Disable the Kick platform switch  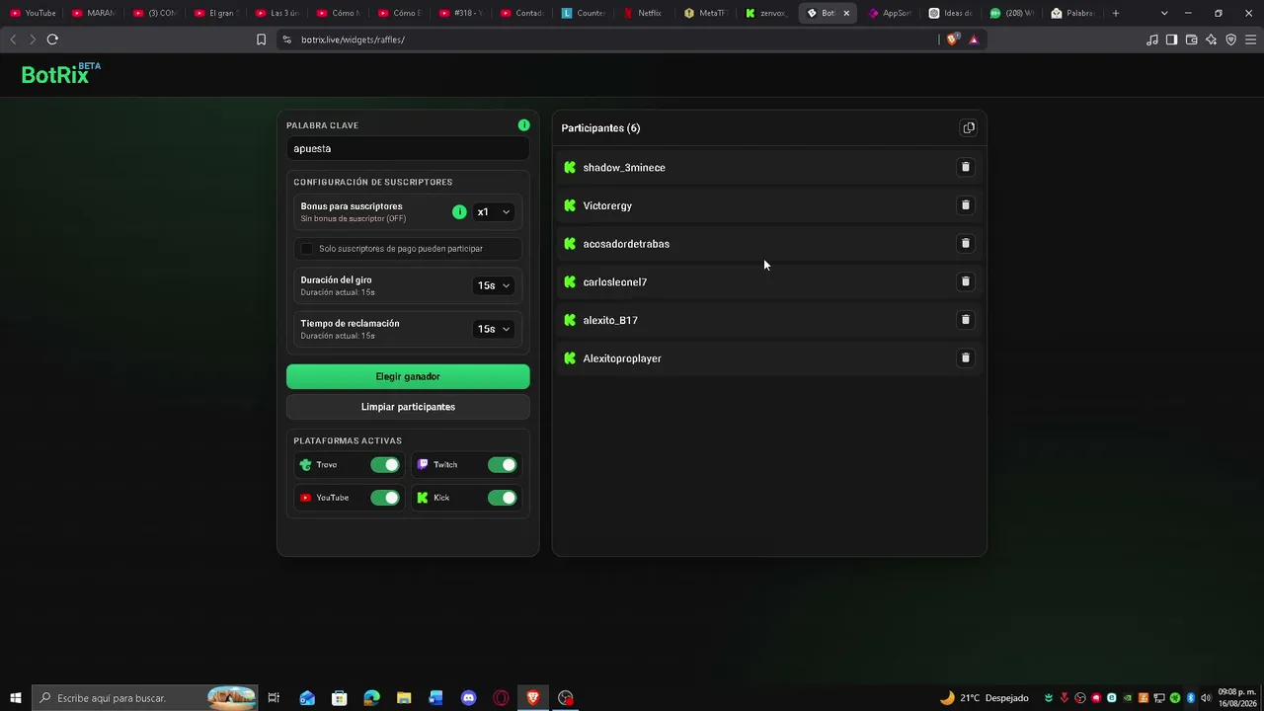pos(502,498)
